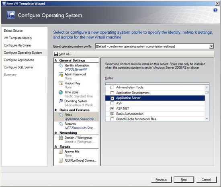221x187 pixels.
Task: Select the Product Key setting
Action: (x=76, y=85)
